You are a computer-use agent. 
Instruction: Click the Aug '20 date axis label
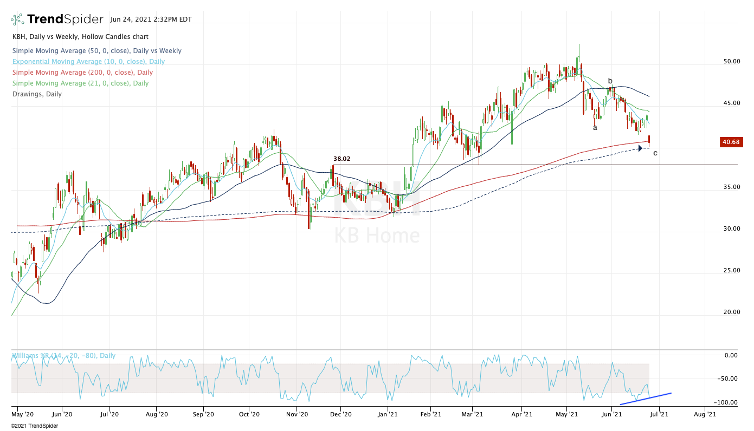[x=156, y=414]
